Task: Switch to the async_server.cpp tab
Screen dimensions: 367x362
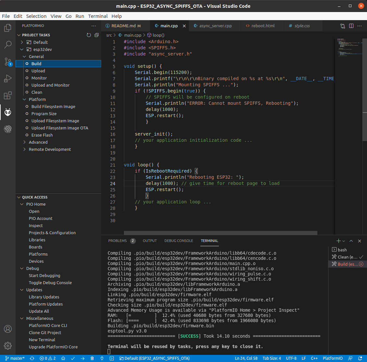Action: (215, 26)
